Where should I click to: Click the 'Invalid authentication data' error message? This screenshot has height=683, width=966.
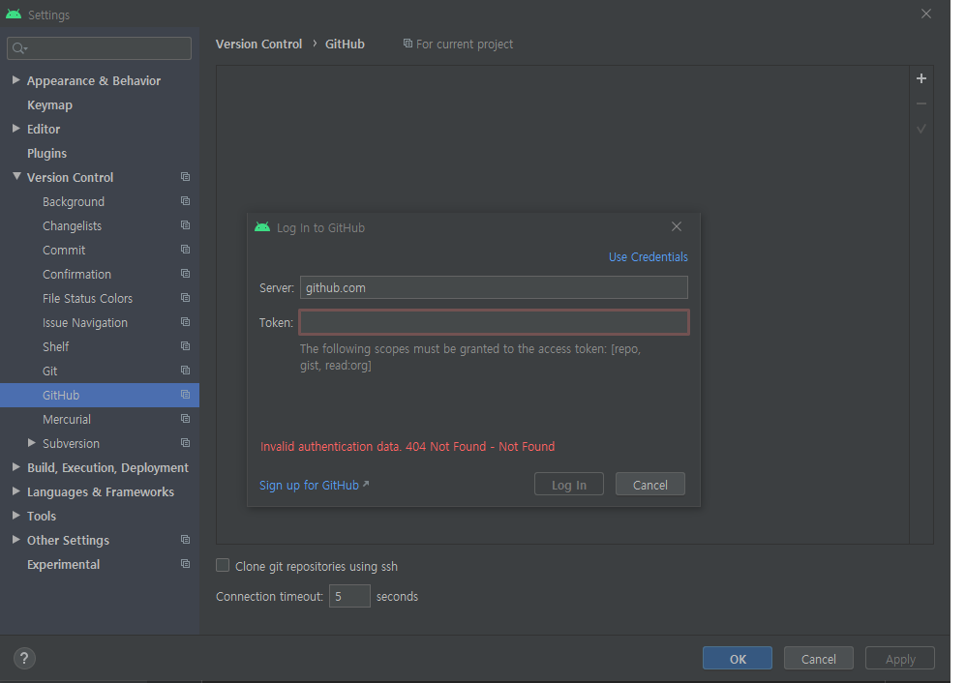[408, 446]
